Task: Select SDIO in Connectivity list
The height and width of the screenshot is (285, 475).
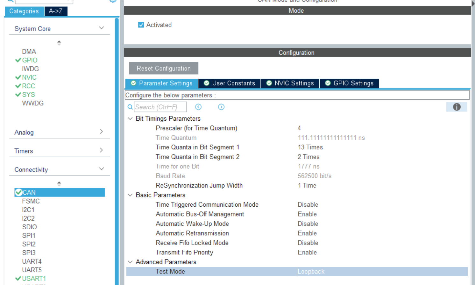Action: tap(29, 227)
